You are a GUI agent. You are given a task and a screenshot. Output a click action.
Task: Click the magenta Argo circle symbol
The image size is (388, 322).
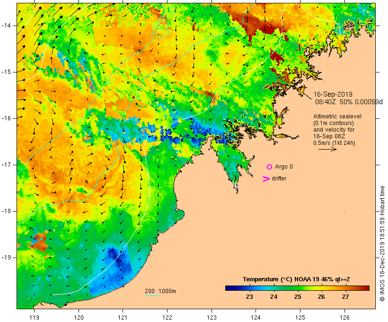[x=270, y=167]
